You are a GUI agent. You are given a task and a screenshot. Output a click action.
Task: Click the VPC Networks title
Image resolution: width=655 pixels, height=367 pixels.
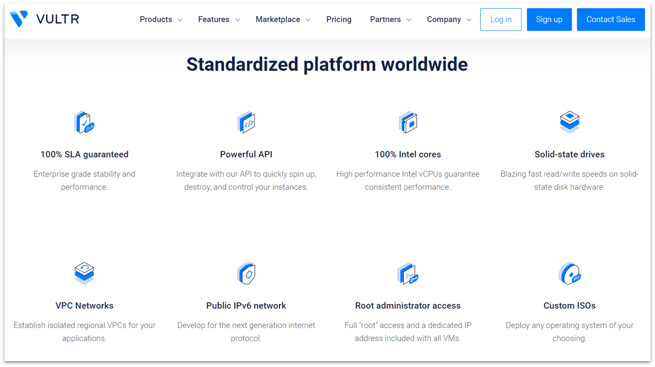coord(85,305)
